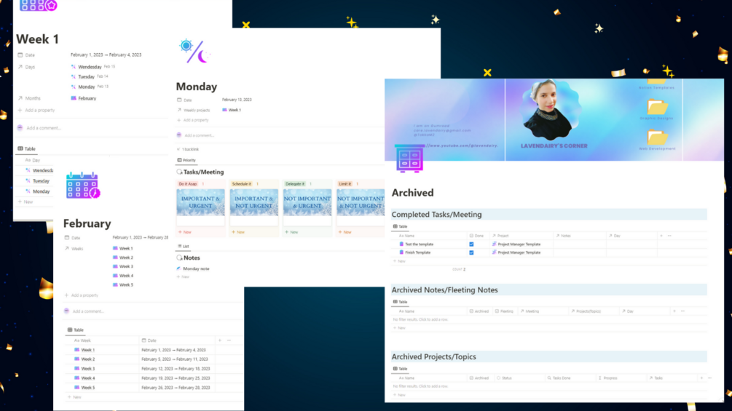Click Add a comment field on Week 1 page

(44, 128)
